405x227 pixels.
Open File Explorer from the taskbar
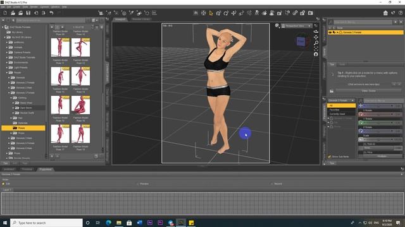click(x=119, y=223)
